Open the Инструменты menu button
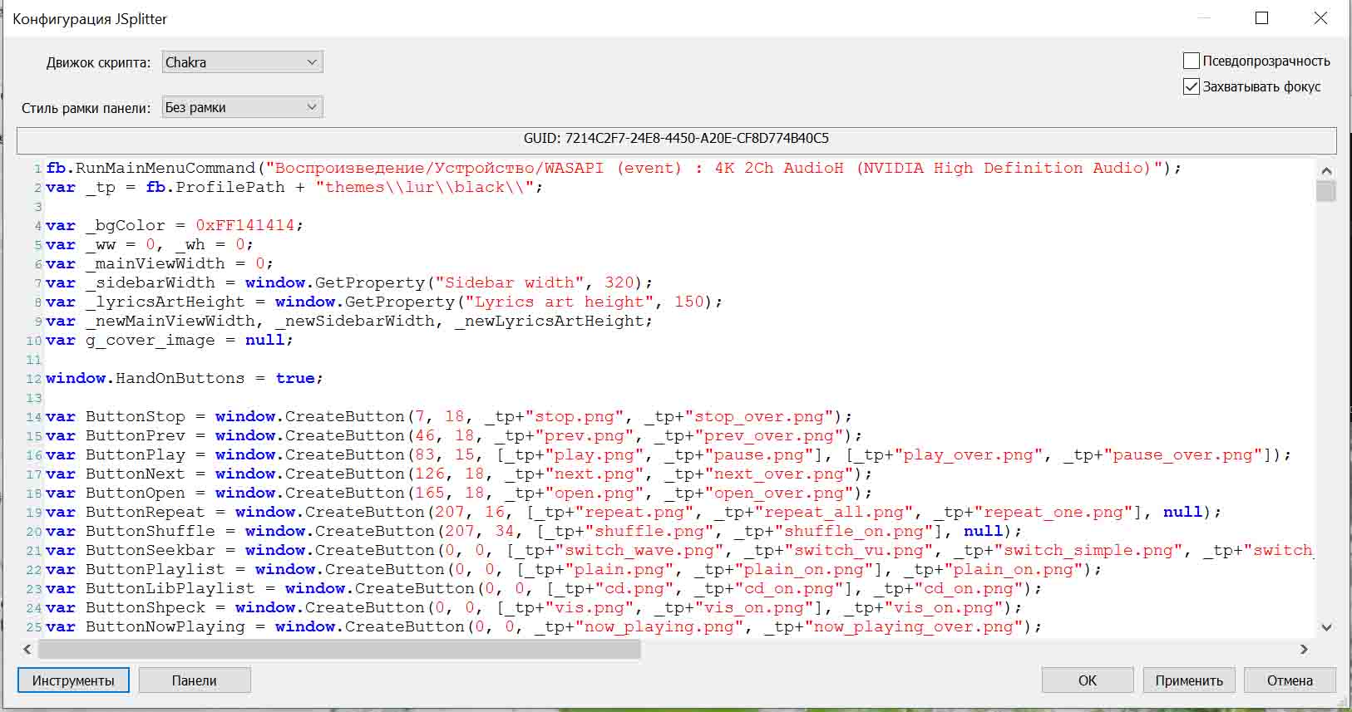Viewport: 1352px width, 712px height. (73, 680)
